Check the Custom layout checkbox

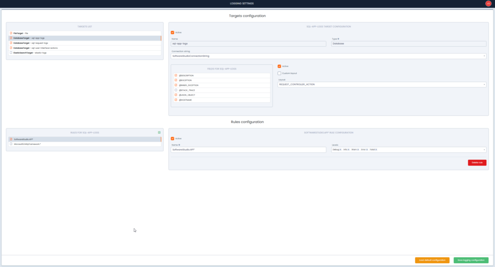[279, 73]
